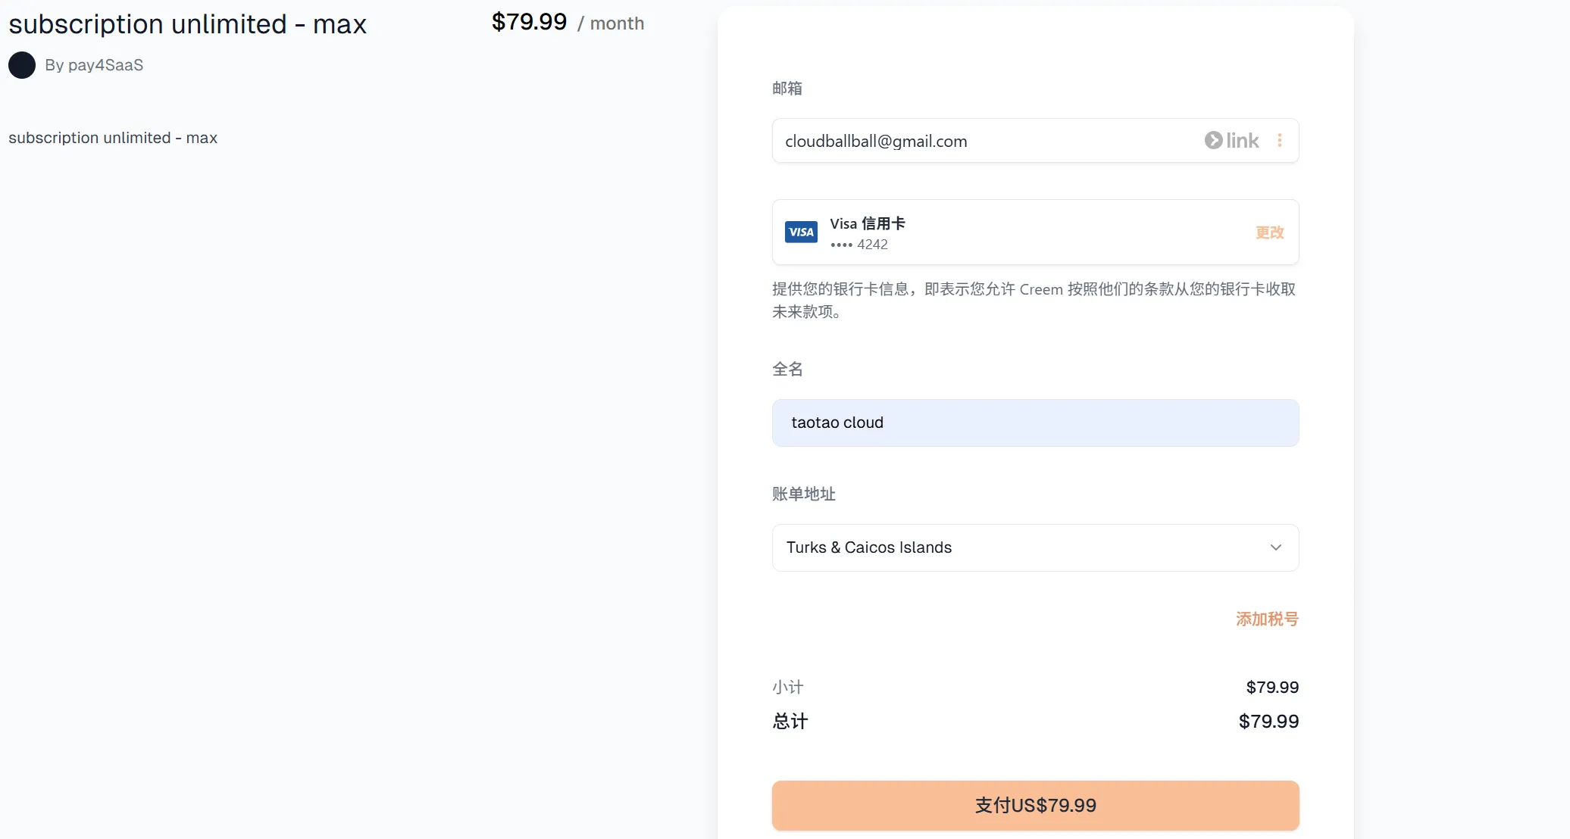Click the 总计 total amount
Screen dimensions: 1570x839
1268,721
